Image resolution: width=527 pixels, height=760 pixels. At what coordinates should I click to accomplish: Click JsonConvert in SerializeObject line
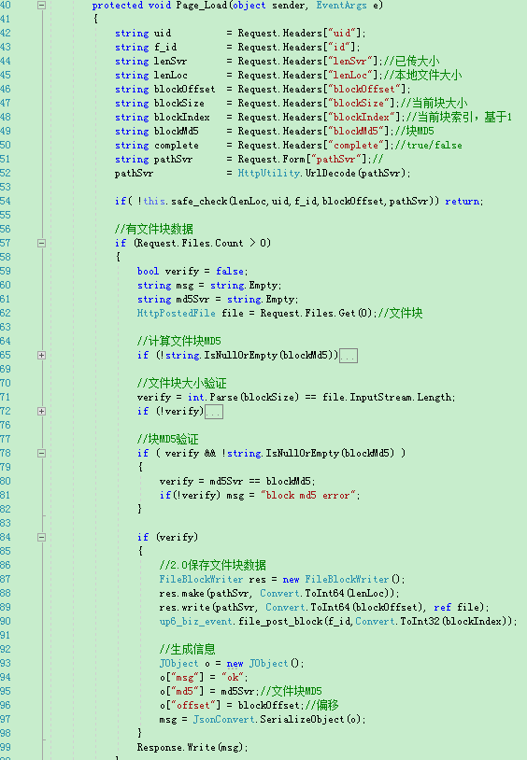224,719
